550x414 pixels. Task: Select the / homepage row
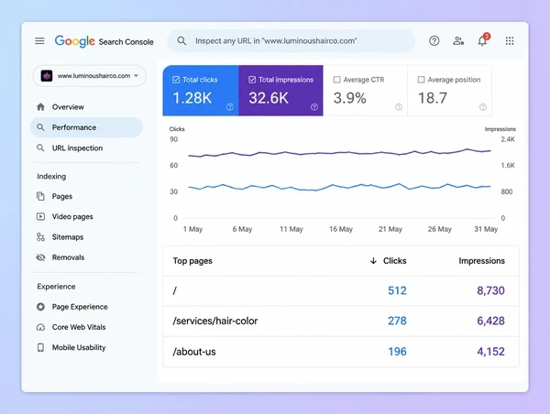pos(341,290)
